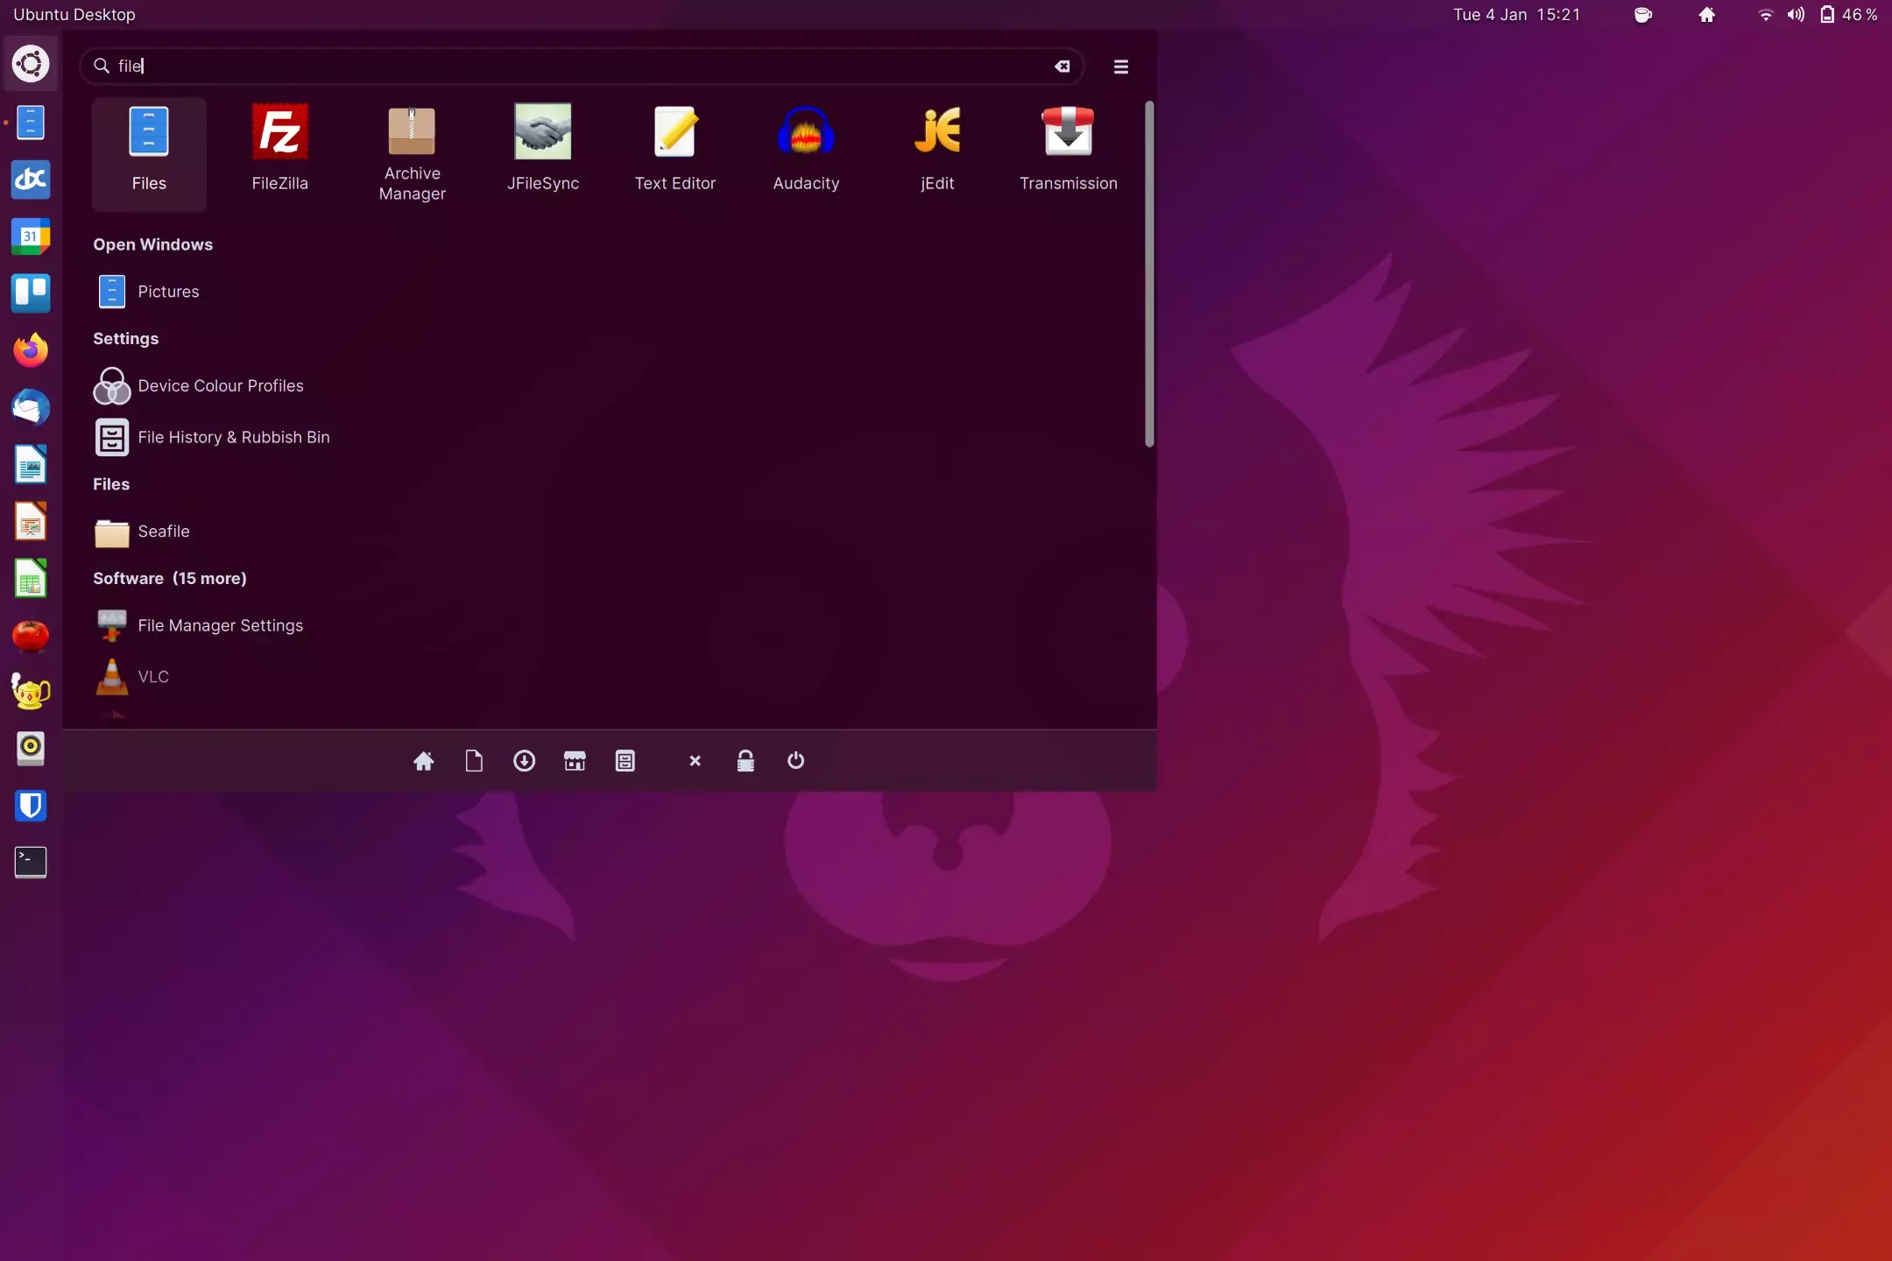1892x1261 pixels.
Task: Open the clock showing Tue 4 Jan 15:21
Action: click(x=1516, y=15)
